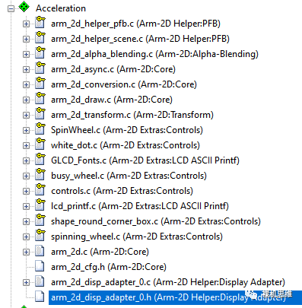This screenshot has height=308, width=302.
Task: Expand arm_2d_alpha_blending.c node
Action: [26, 55]
